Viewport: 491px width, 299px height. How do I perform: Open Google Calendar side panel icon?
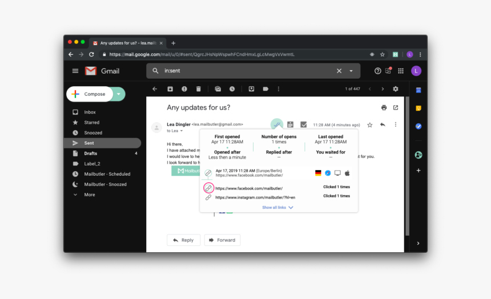tap(418, 91)
